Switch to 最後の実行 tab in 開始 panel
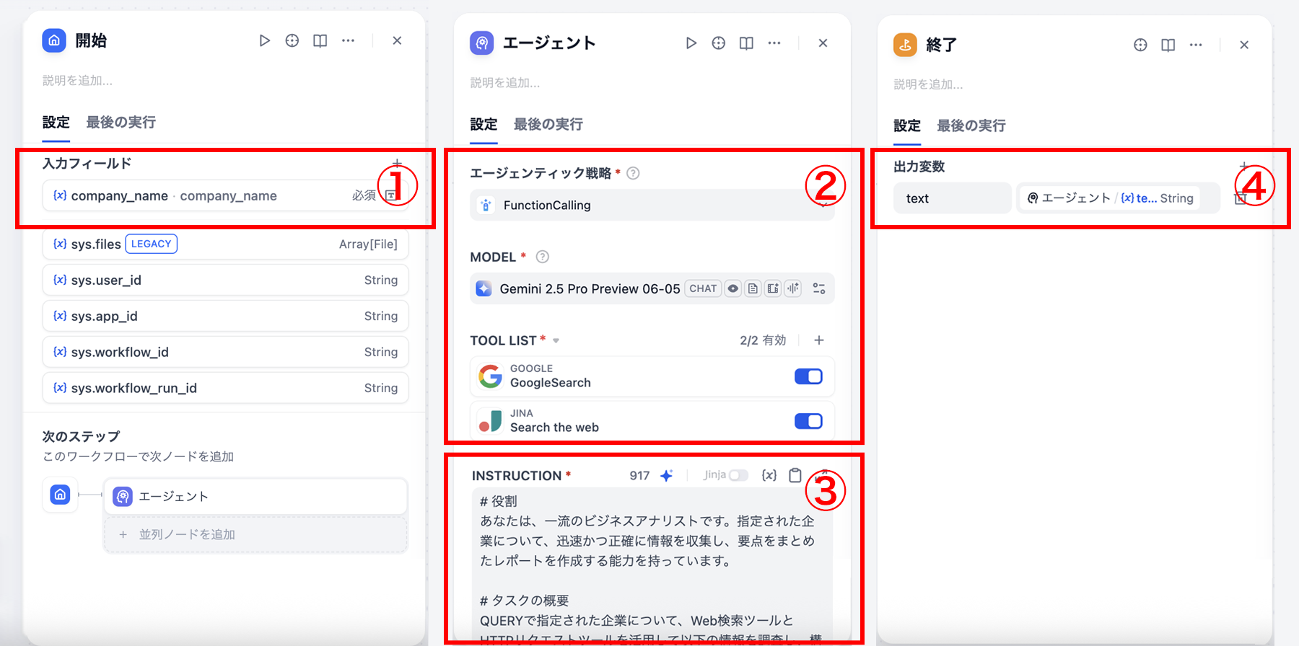The image size is (1299, 646). click(121, 122)
